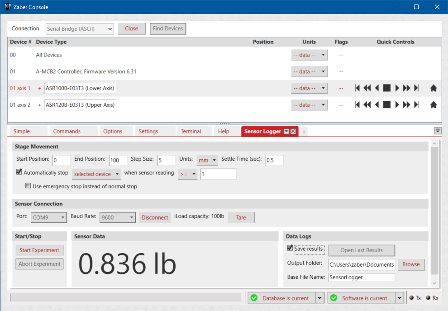Screen dimensions: 448x311
Task: Open the >= comparison operator dropdown
Action: pyautogui.click(x=187, y=174)
